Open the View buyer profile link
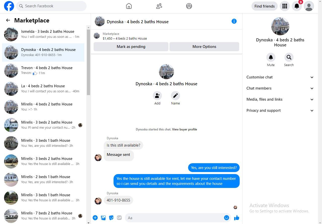322x224 pixels. point(185,129)
